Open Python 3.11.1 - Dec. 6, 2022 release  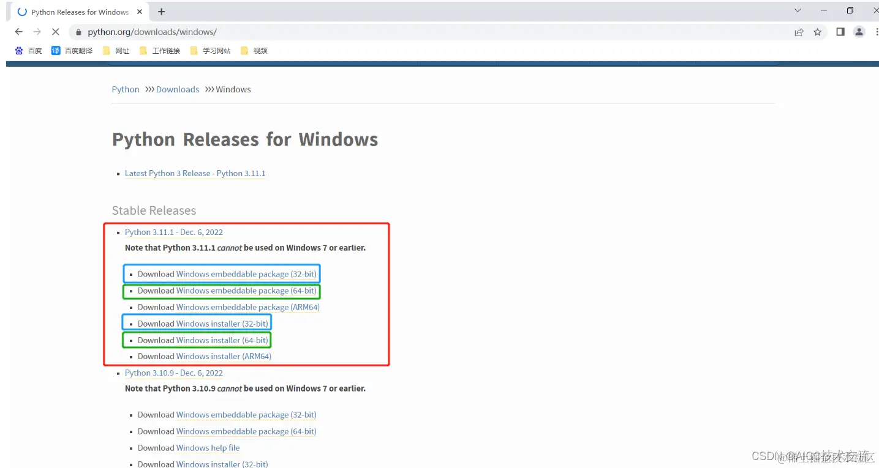point(174,232)
